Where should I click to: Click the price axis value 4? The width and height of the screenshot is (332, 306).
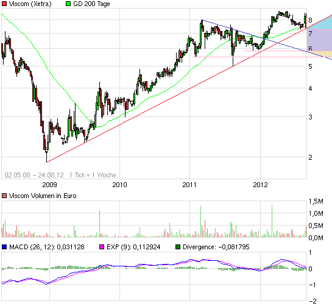point(310,88)
